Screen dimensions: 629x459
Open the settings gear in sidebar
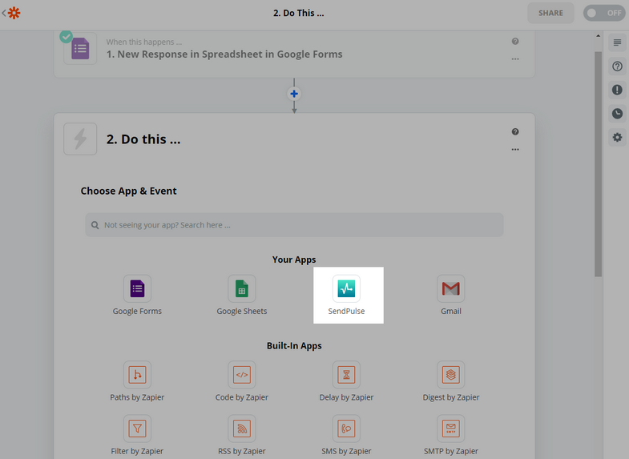tap(617, 138)
